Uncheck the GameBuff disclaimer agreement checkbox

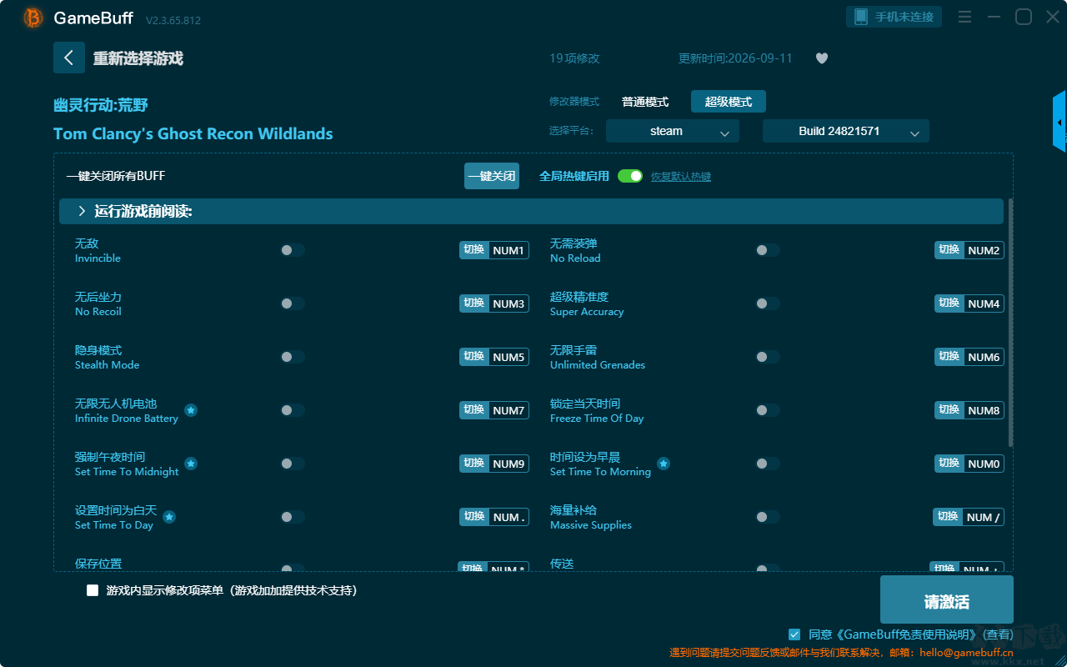(794, 634)
